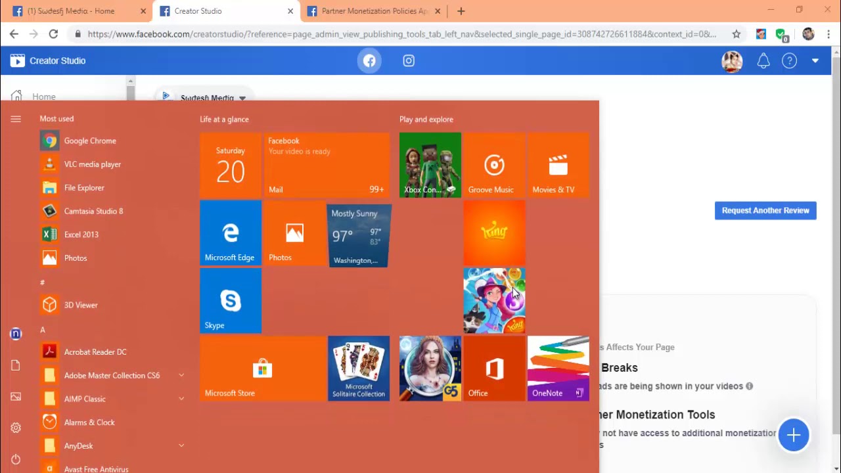Click the Power button in Start menu

tap(16, 459)
